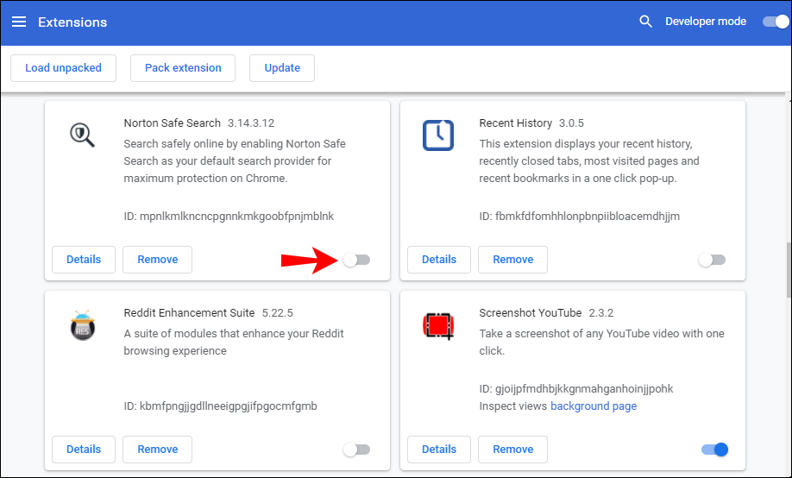Click Load unpacked button

(63, 68)
